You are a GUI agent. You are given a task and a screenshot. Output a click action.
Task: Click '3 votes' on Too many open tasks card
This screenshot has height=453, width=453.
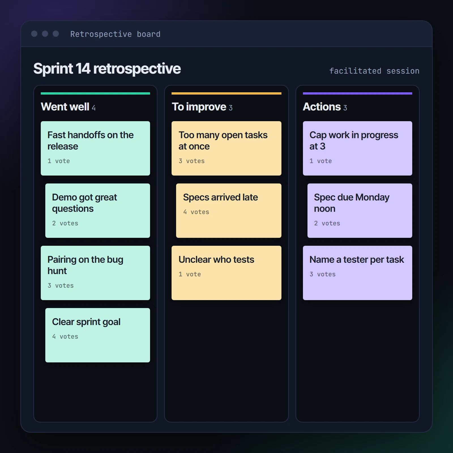(x=192, y=161)
